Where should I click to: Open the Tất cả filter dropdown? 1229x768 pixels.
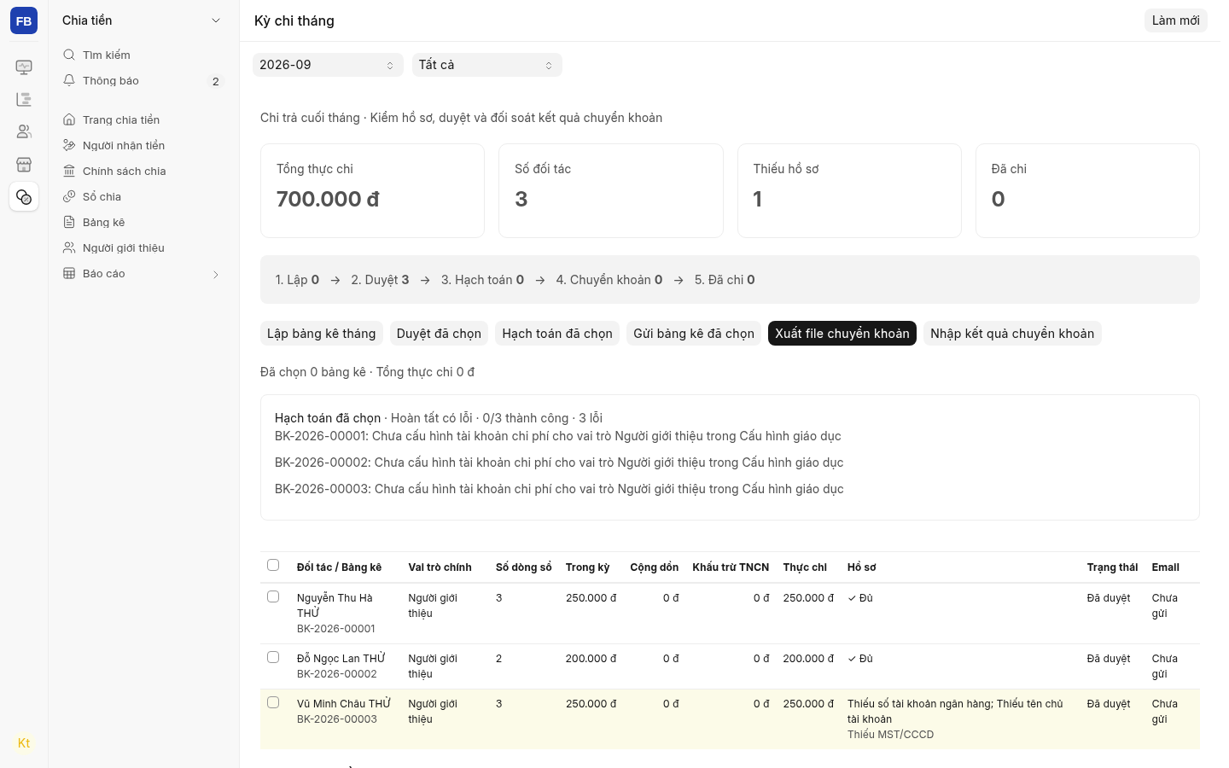[487, 65]
